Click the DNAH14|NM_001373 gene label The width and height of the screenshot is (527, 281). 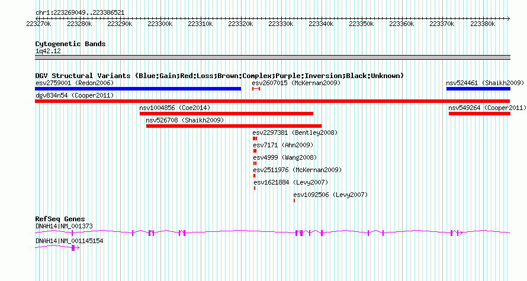64,226
